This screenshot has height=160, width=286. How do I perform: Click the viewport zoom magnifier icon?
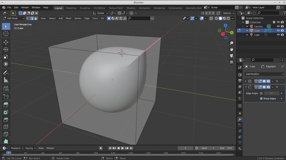pos(232,43)
